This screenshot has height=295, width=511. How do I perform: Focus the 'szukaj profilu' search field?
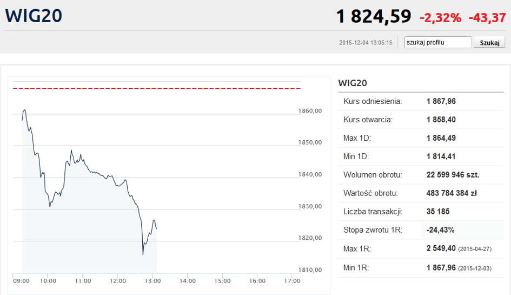[x=438, y=42]
